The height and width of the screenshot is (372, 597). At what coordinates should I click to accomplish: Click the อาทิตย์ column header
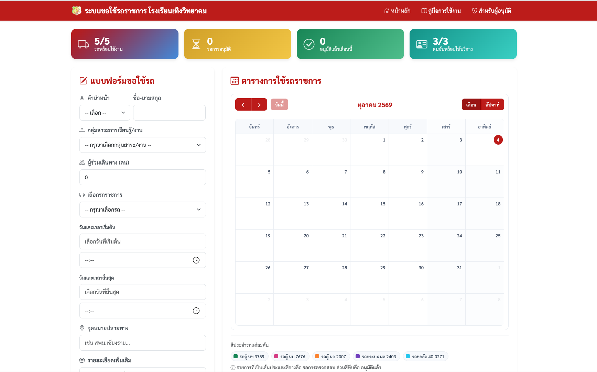click(x=484, y=127)
